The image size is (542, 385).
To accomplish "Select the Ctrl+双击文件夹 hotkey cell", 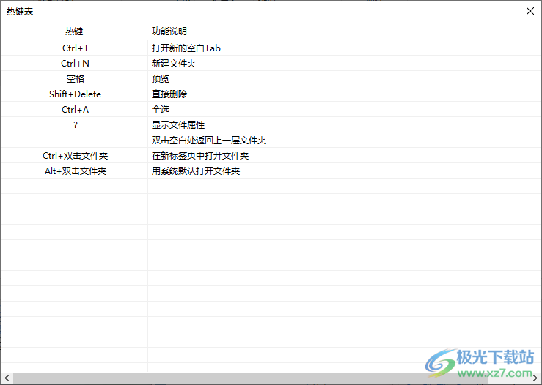I will [x=75, y=156].
